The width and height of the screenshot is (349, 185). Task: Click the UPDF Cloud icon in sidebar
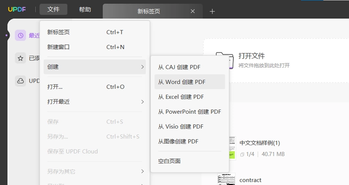(x=21, y=81)
